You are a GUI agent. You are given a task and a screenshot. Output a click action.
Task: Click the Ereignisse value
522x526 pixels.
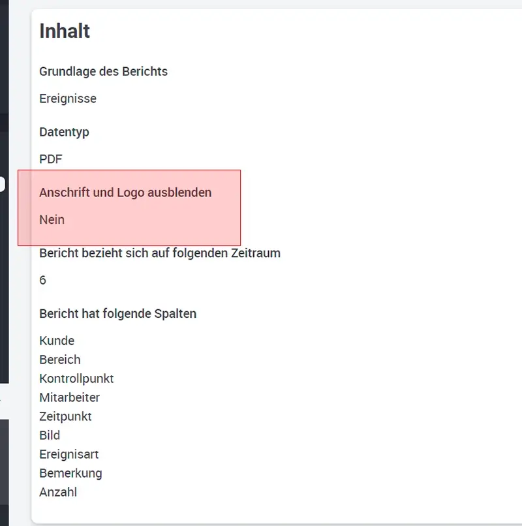(68, 99)
